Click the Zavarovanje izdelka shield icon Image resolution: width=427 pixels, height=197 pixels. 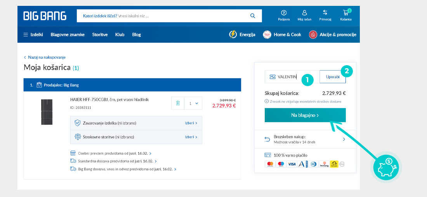pos(77,123)
